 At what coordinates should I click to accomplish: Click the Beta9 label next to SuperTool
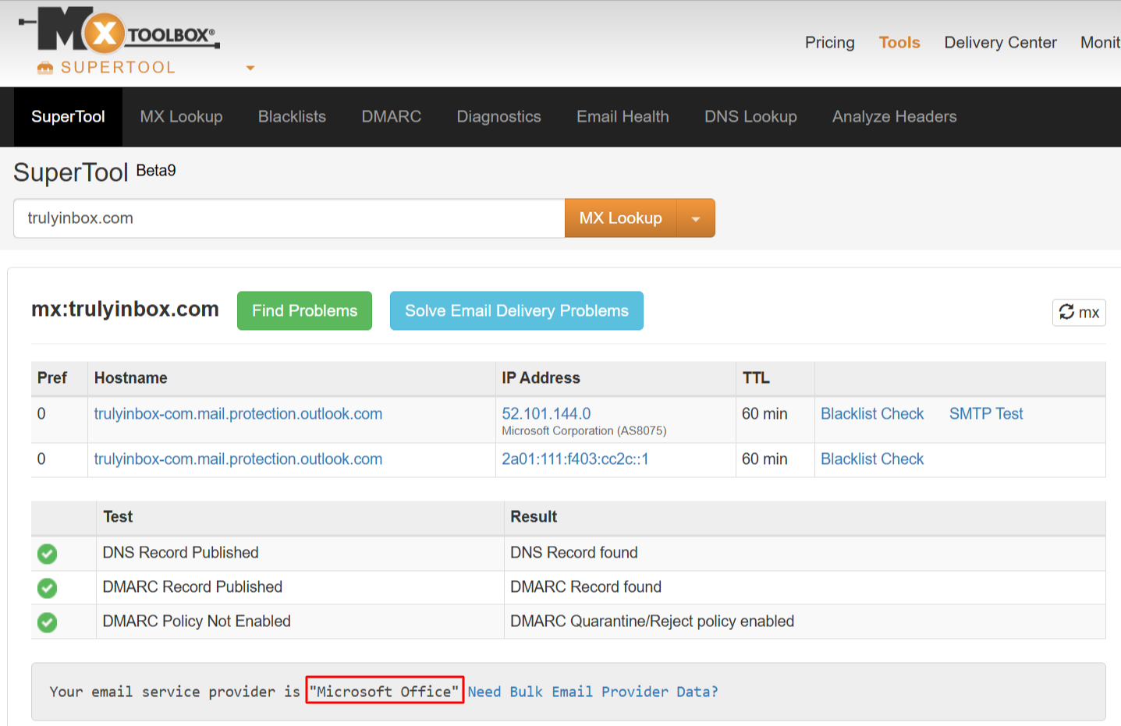tap(156, 171)
